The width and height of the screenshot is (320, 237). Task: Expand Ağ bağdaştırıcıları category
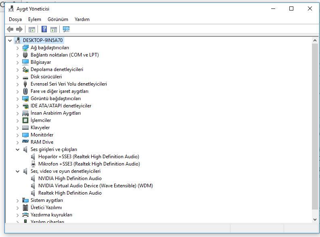pyautogui.click(x=17, y=48)
